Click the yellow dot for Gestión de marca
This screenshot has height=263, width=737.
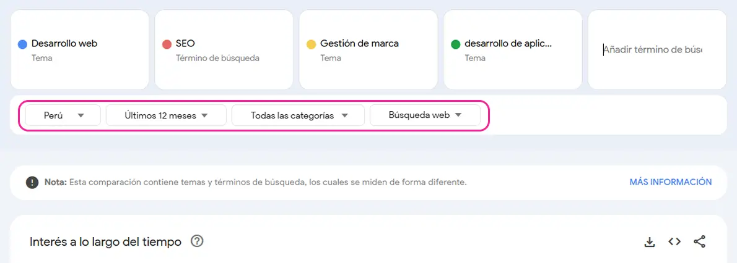click(311, 44)
